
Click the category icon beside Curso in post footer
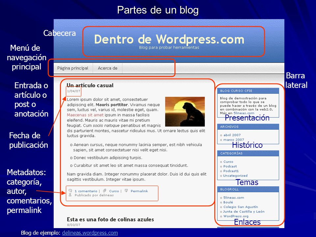tap(105, 191)
